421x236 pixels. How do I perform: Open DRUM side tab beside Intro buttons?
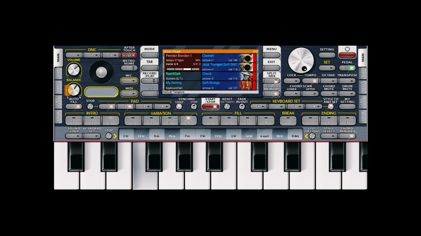coord(58,117)
